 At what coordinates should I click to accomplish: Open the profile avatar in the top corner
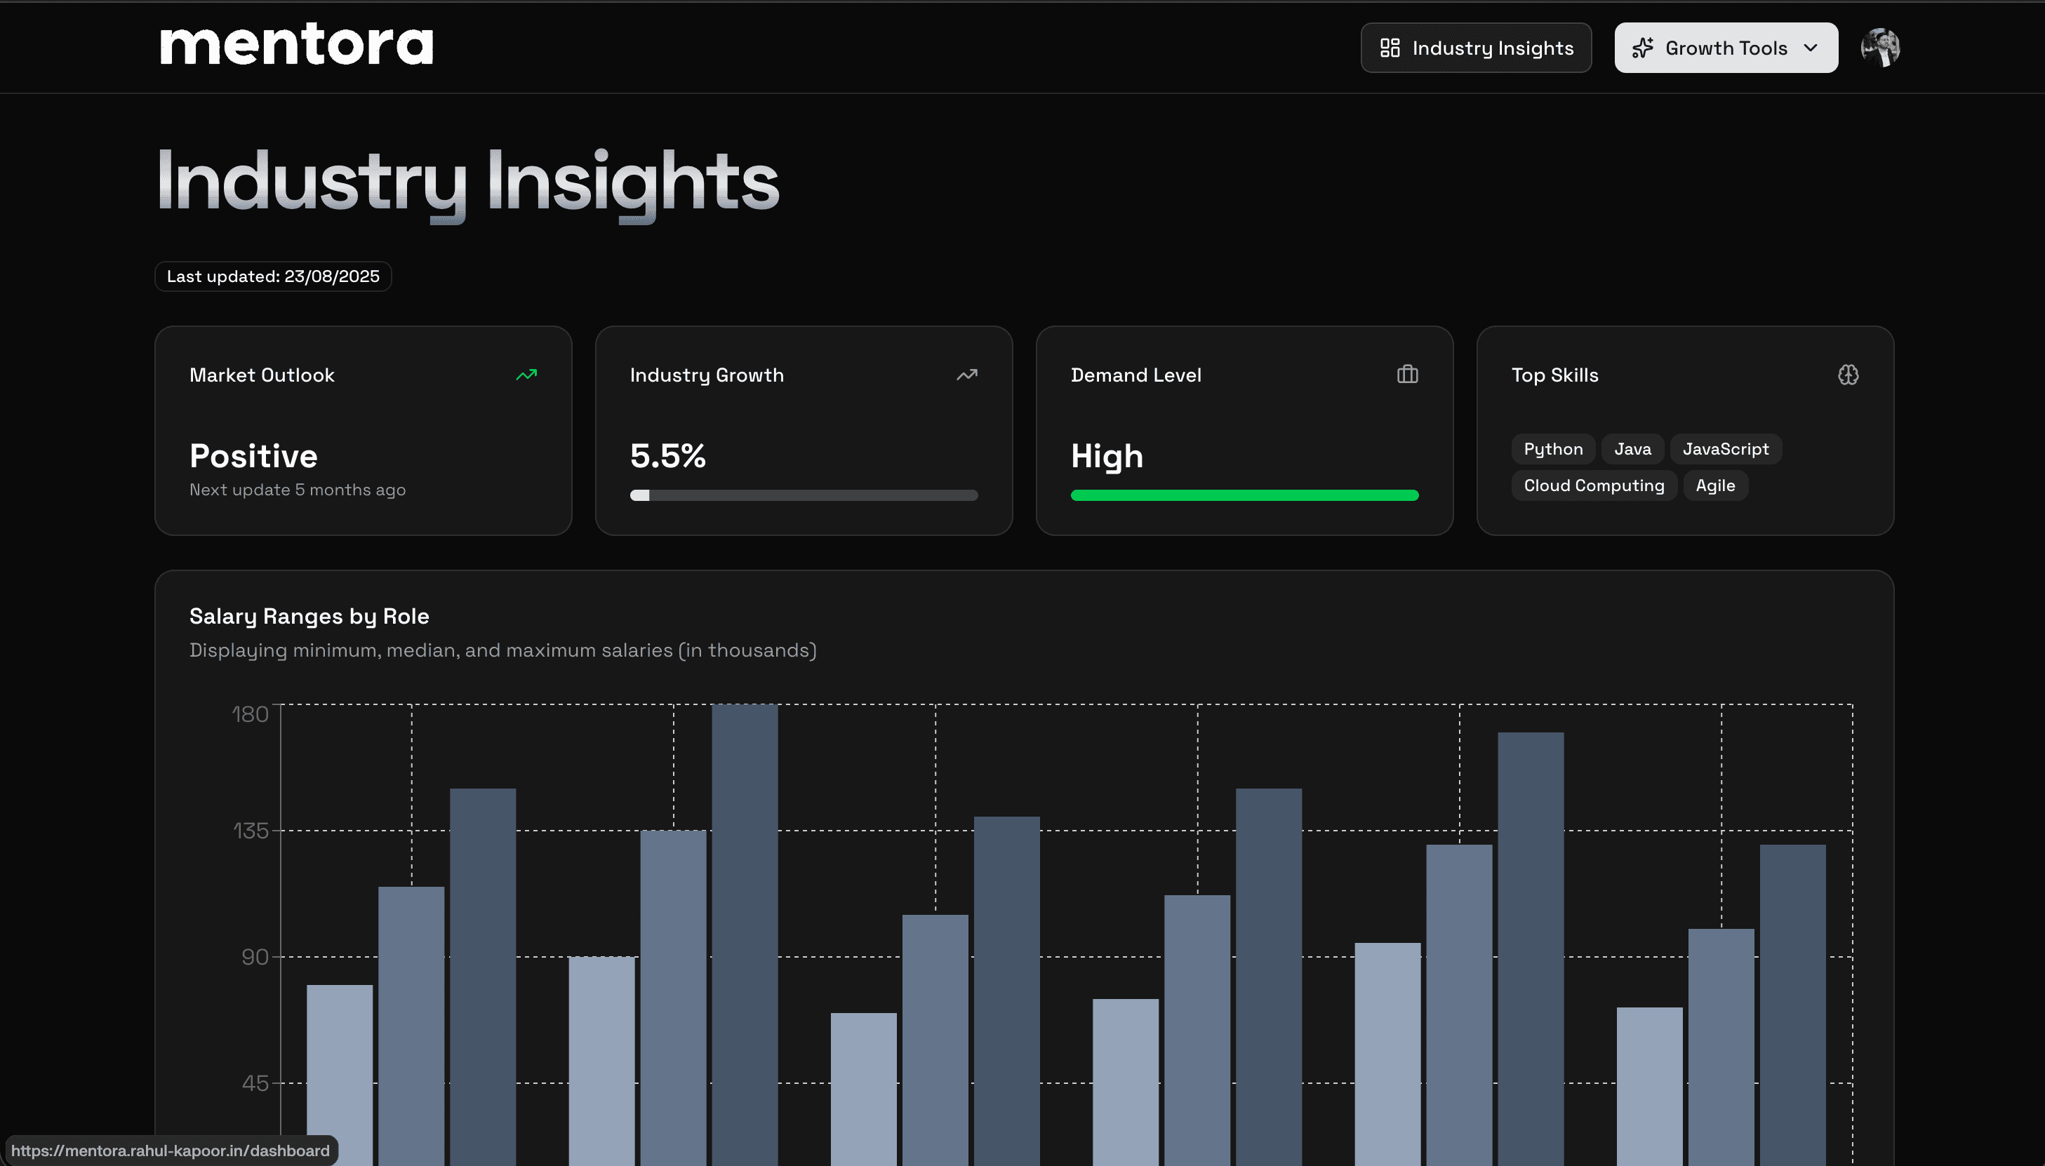pyautogui.click(x=1880, y=47)
